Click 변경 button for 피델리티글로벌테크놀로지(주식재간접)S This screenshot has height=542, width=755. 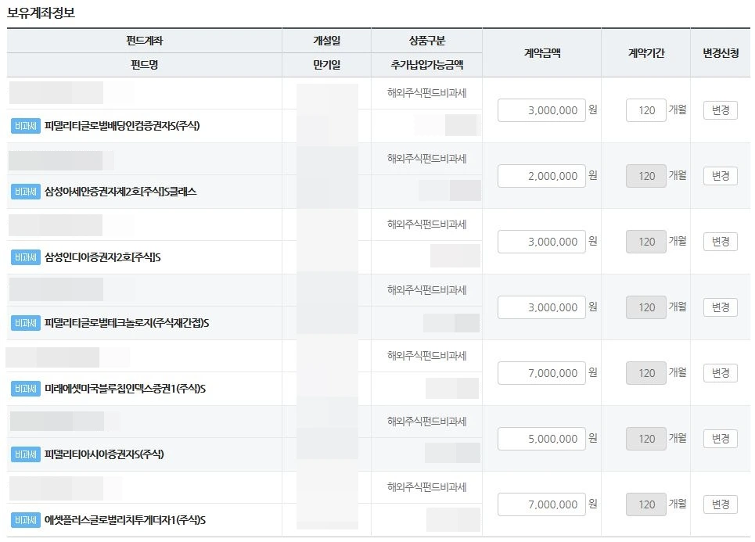[721, 307]
